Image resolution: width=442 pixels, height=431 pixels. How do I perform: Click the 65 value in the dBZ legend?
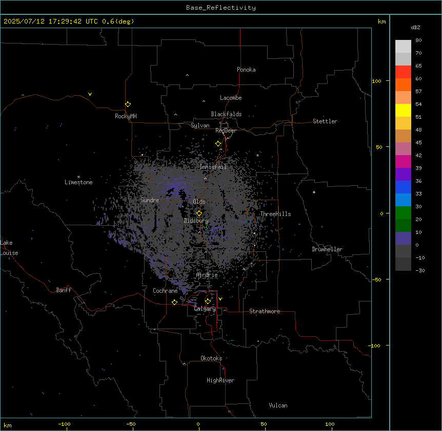[x=418, y=66]
